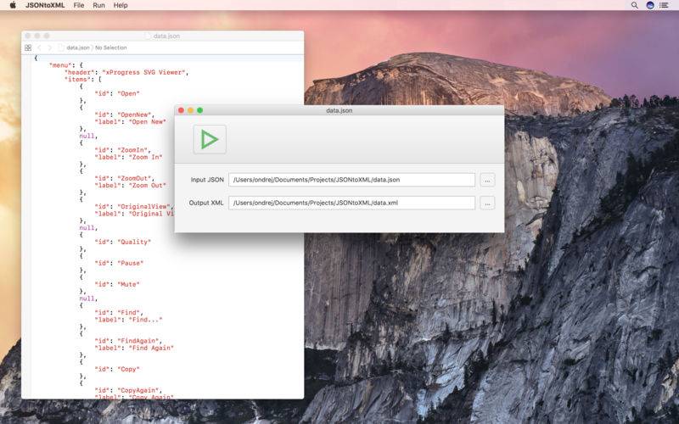Screen dimensions: 679x424
Task: Go forward using the right chevron in the editor
Action: (x=49, y=47)
